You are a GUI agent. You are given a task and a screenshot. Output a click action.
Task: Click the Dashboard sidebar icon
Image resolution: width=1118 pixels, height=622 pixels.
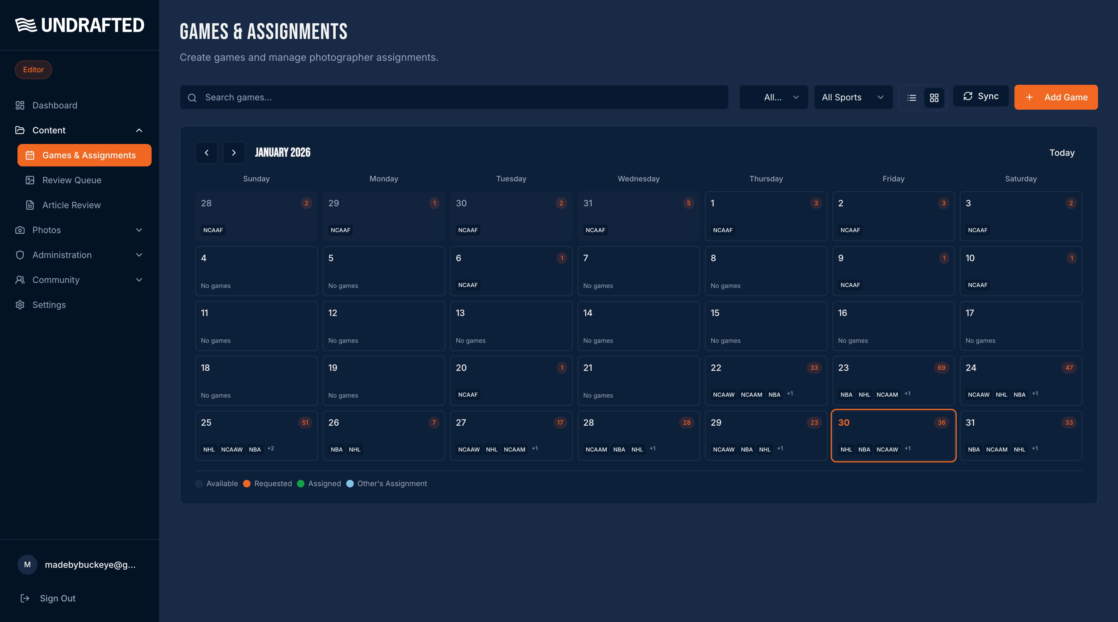(20, 105)
